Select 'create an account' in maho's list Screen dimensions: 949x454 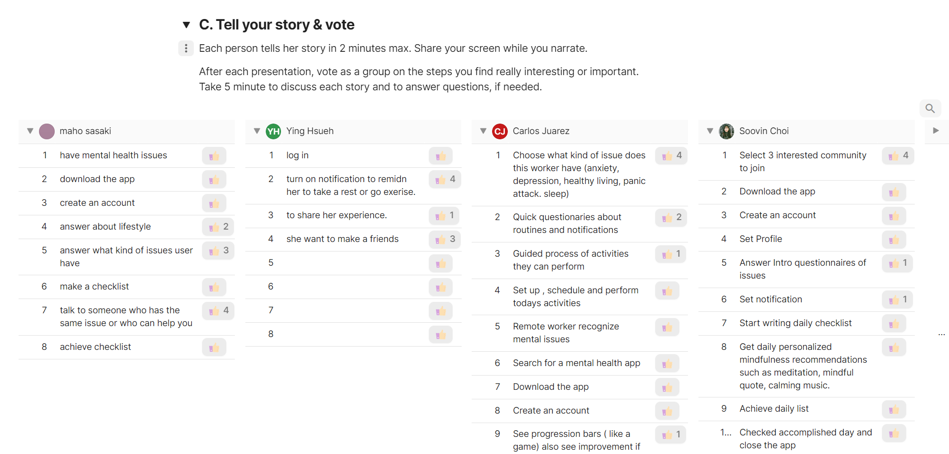(97, 203)
